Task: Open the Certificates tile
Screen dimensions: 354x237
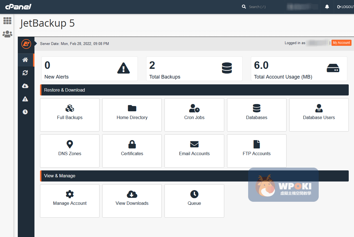Action: click(132, 151)
